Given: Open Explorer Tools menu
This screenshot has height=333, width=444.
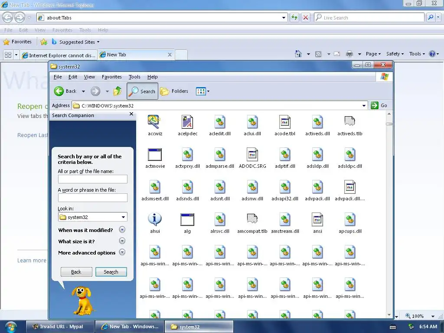Looking at the screenshot, I should (134, 77).
